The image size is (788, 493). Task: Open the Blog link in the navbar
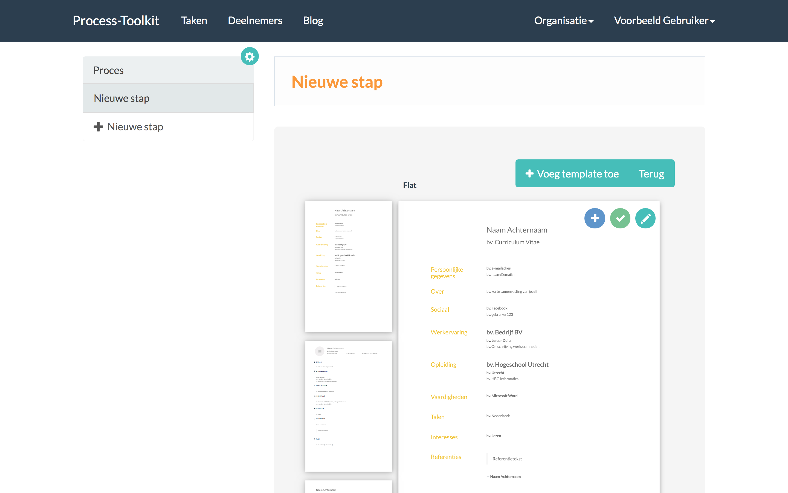tap(313, 21)
